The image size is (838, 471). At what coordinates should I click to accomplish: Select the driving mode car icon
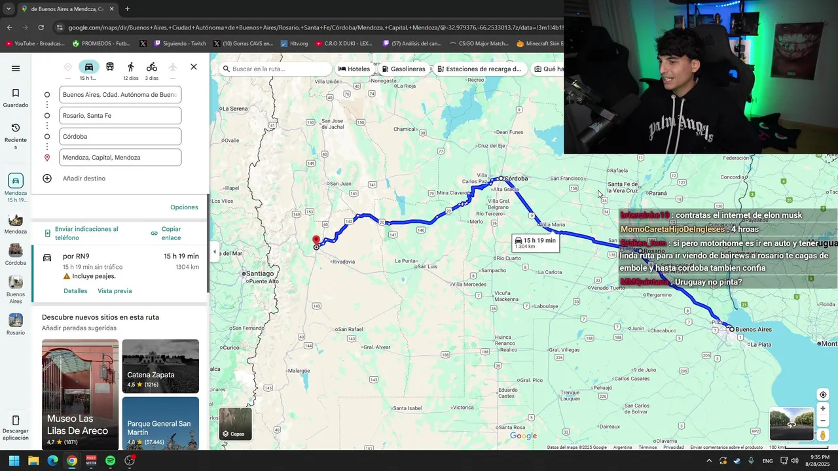click(88, 67)
